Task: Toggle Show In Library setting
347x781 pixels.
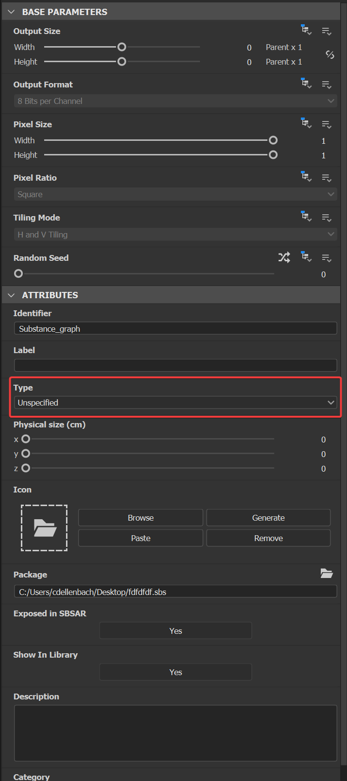Action: (x=175, y=672)
